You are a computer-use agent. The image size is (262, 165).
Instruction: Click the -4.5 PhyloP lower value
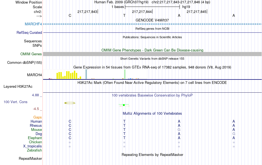[36, 109]
